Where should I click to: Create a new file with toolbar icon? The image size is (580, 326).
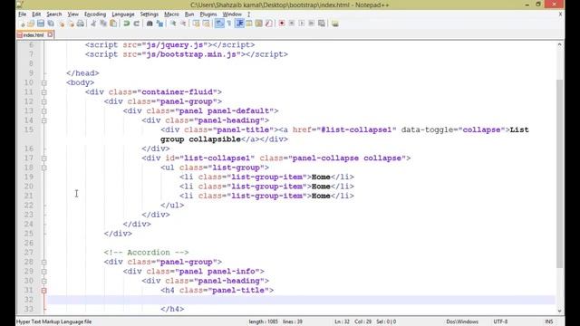22,24
